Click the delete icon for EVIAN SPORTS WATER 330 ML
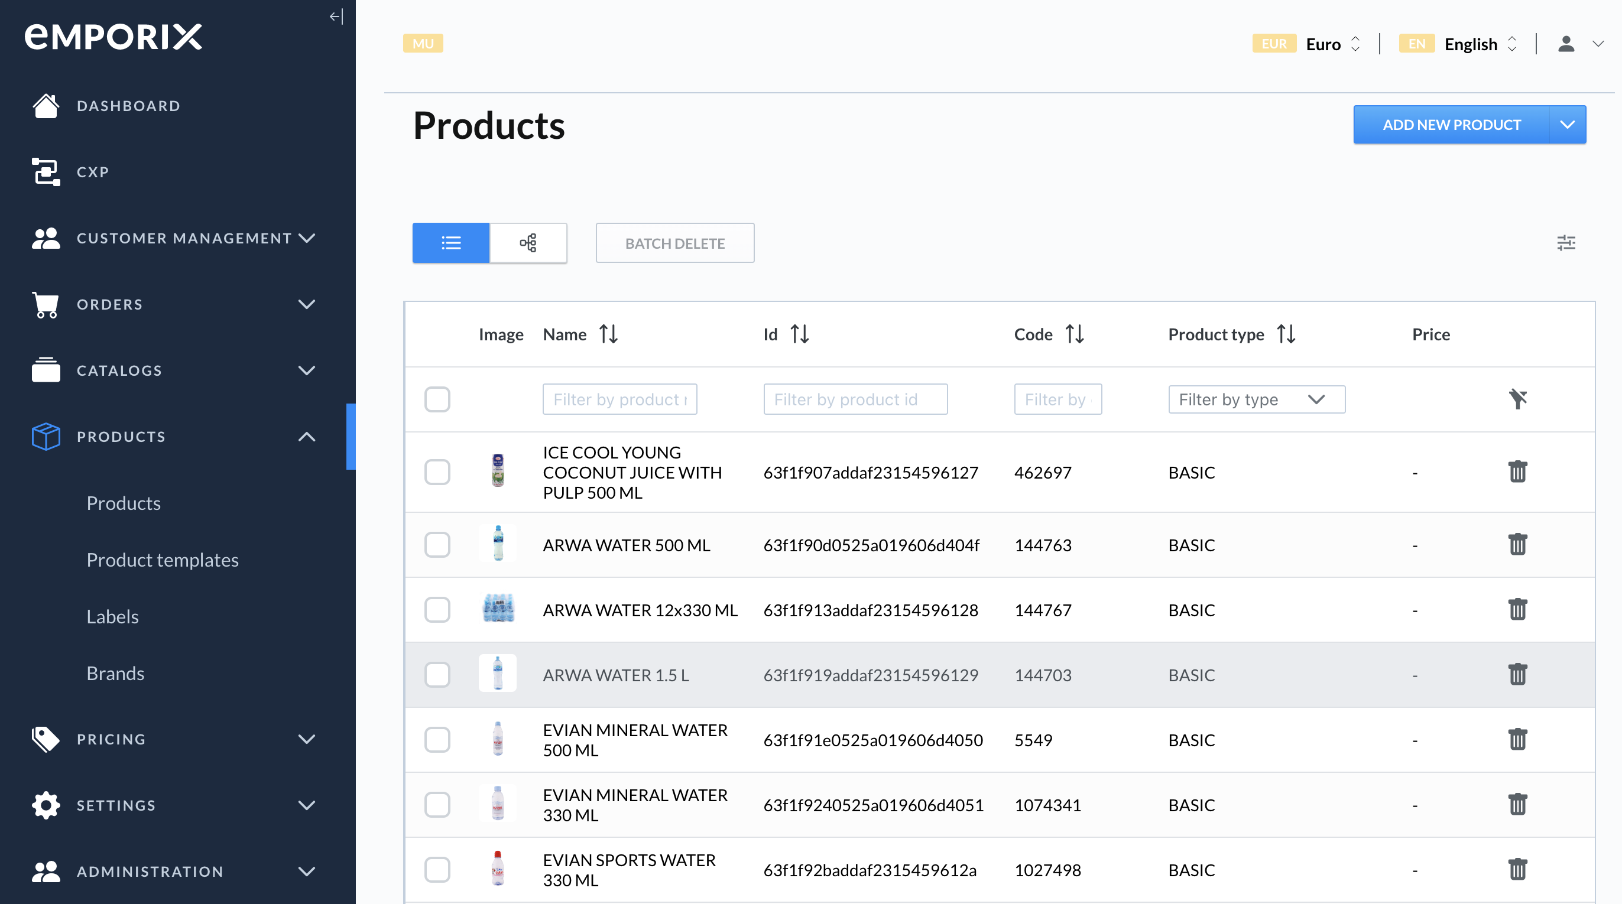The image size is (1622, 904). click(x=1517, y=869)
